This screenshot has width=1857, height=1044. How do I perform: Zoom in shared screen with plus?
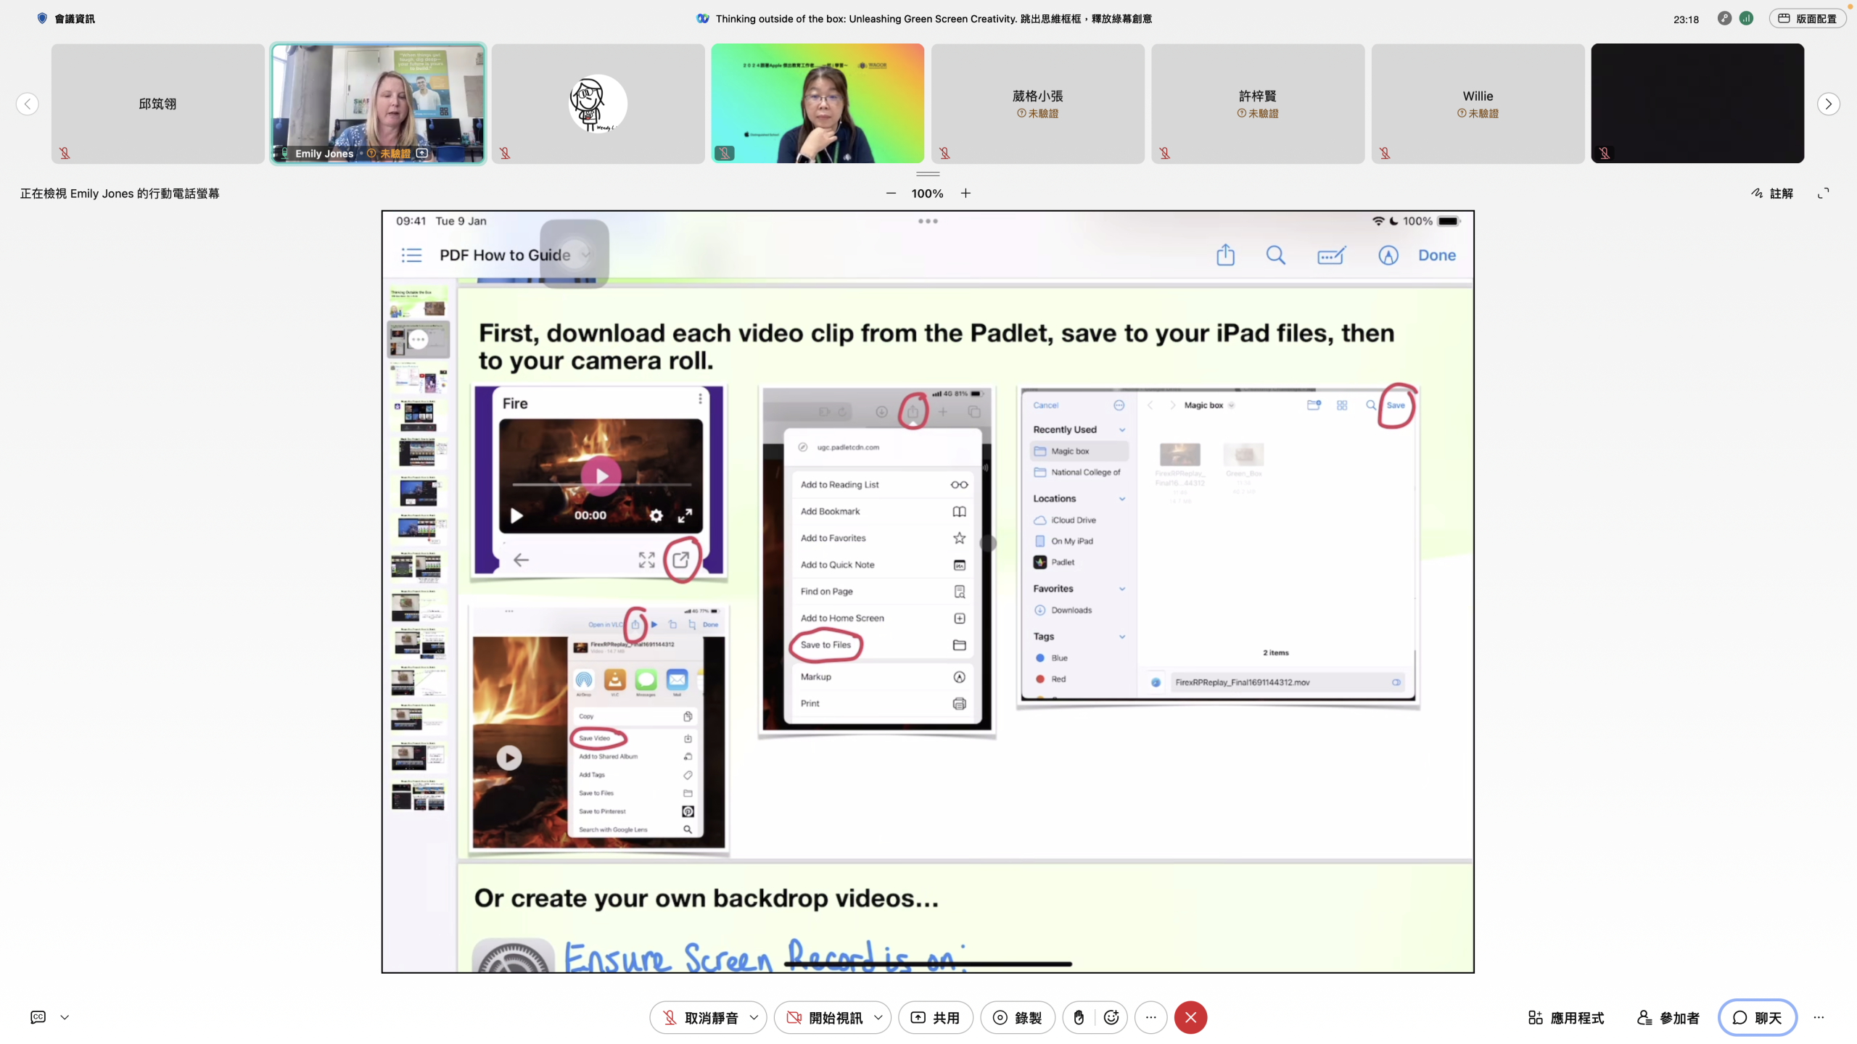[x=965, y=194]
